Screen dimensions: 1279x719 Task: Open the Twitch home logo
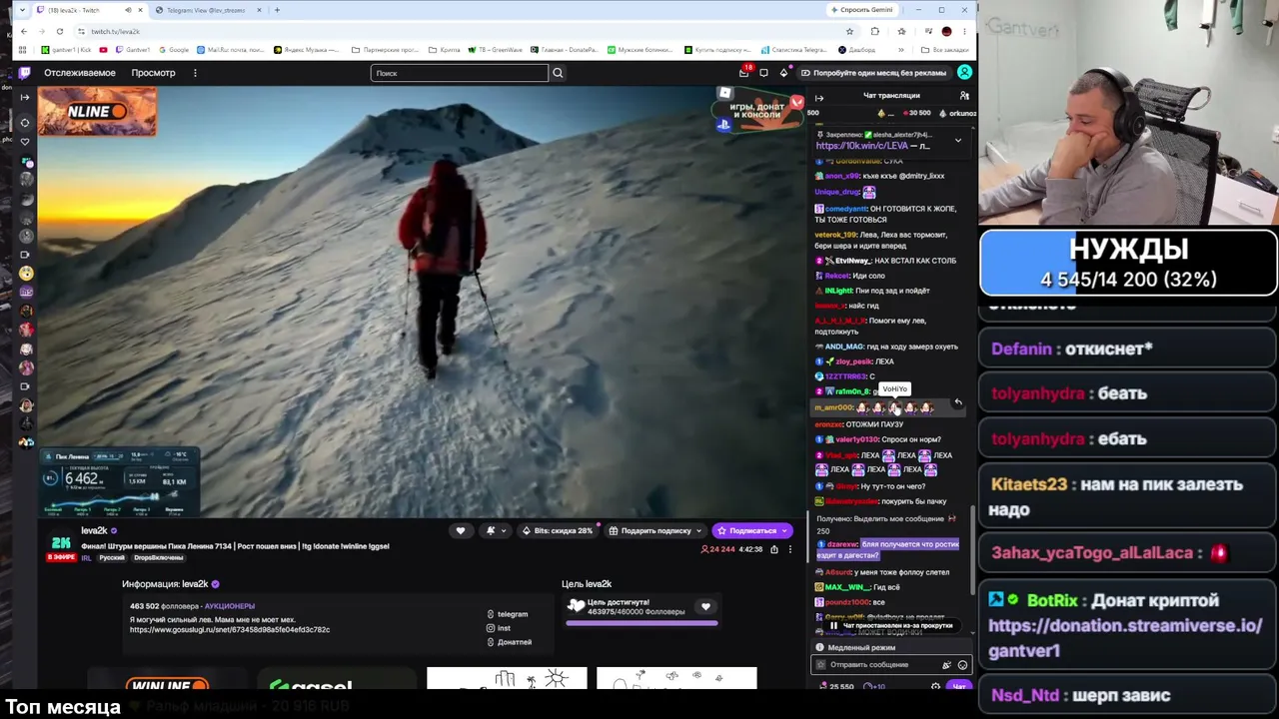pyautogui.click(x=25, y=73)
